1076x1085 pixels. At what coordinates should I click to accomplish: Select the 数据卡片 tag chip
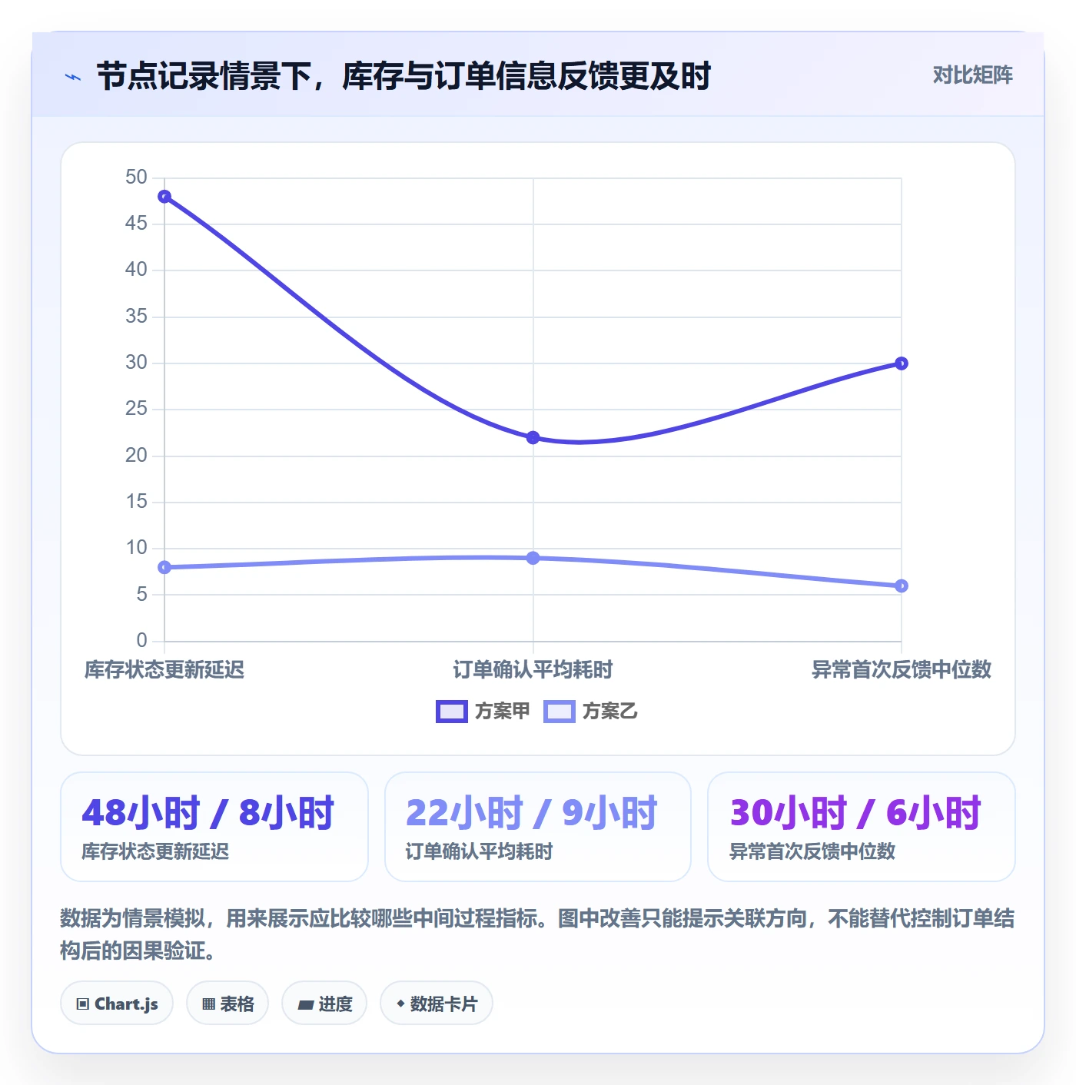(437, 1004)
